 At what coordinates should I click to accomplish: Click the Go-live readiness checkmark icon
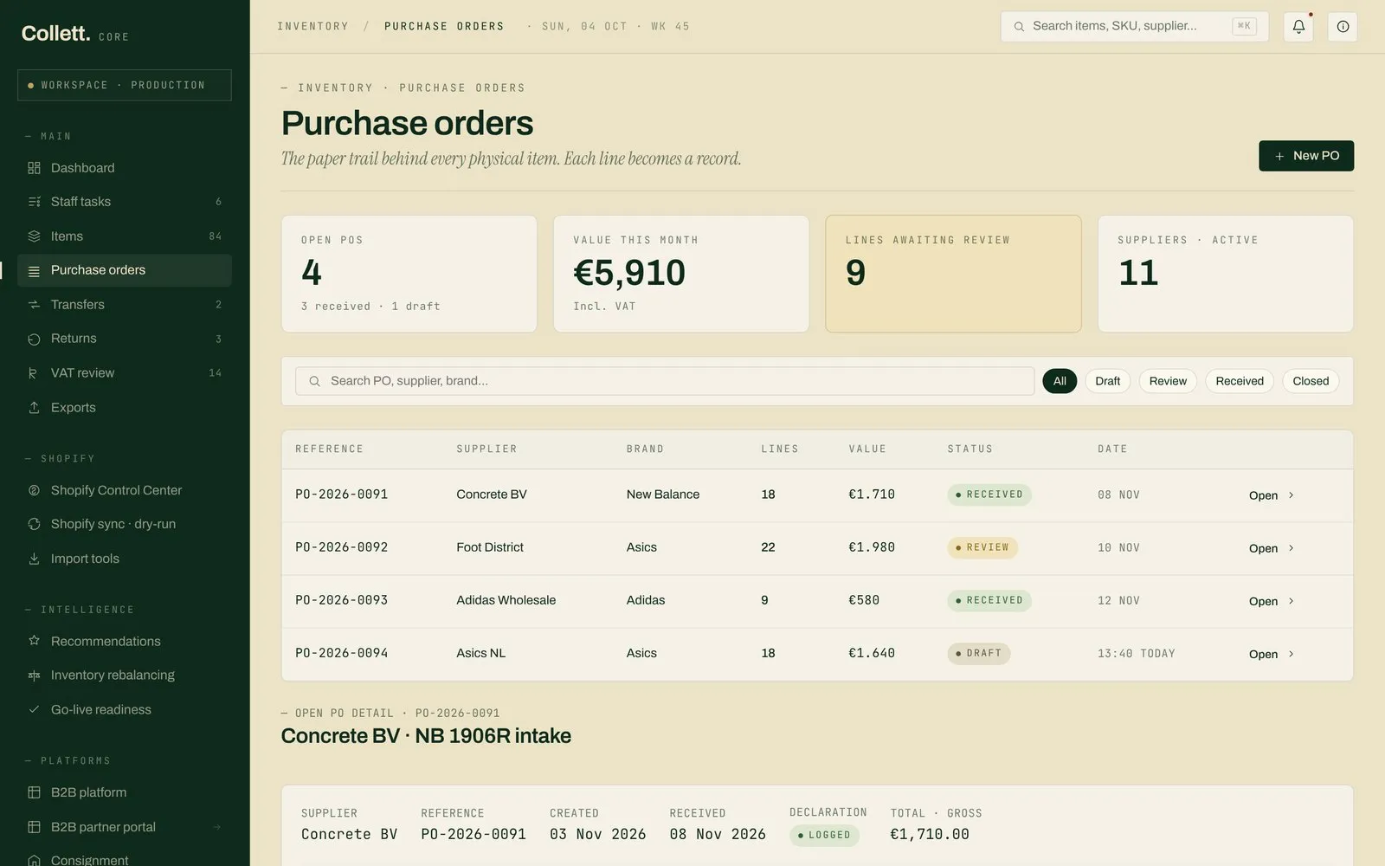point(34,709)
